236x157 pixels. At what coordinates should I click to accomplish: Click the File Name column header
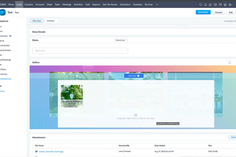click(39, 146)
